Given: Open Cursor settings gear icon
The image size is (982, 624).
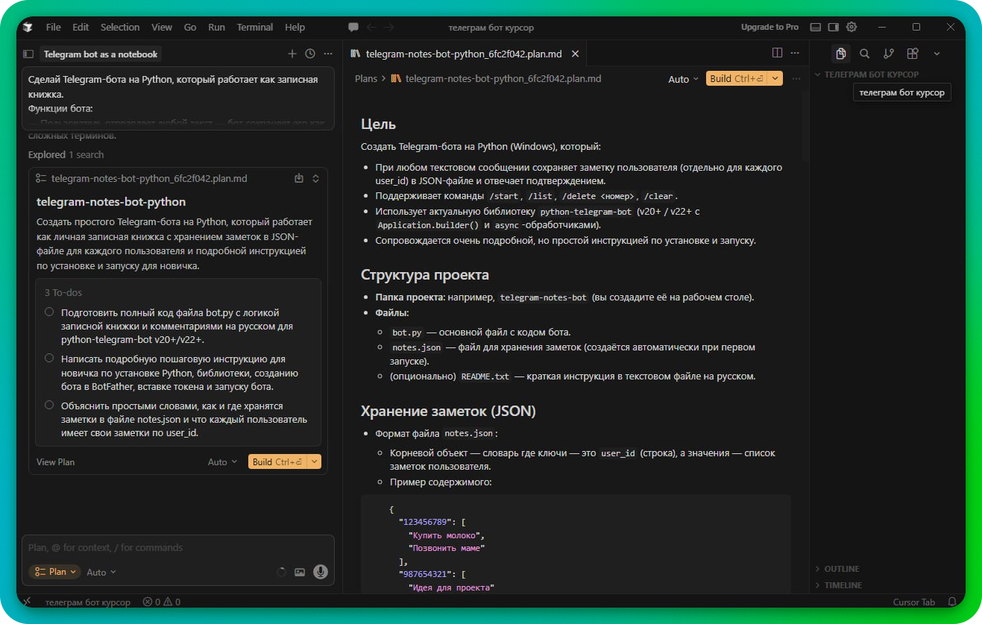Looking at the screenshot, I should tap(852, 27).
